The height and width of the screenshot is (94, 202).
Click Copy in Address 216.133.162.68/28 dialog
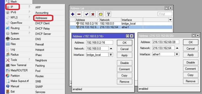pos(191,75)
